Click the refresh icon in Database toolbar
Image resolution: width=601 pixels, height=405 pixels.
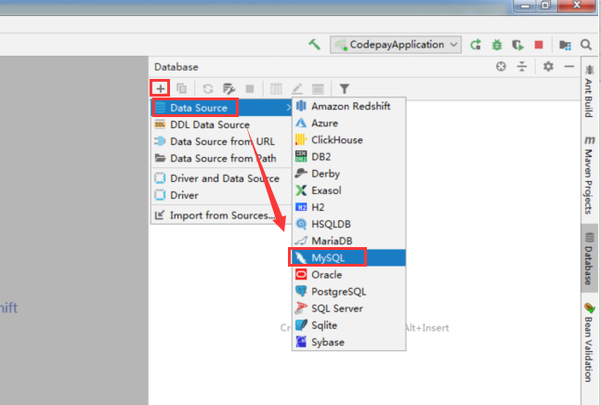[x=208, y=89]
